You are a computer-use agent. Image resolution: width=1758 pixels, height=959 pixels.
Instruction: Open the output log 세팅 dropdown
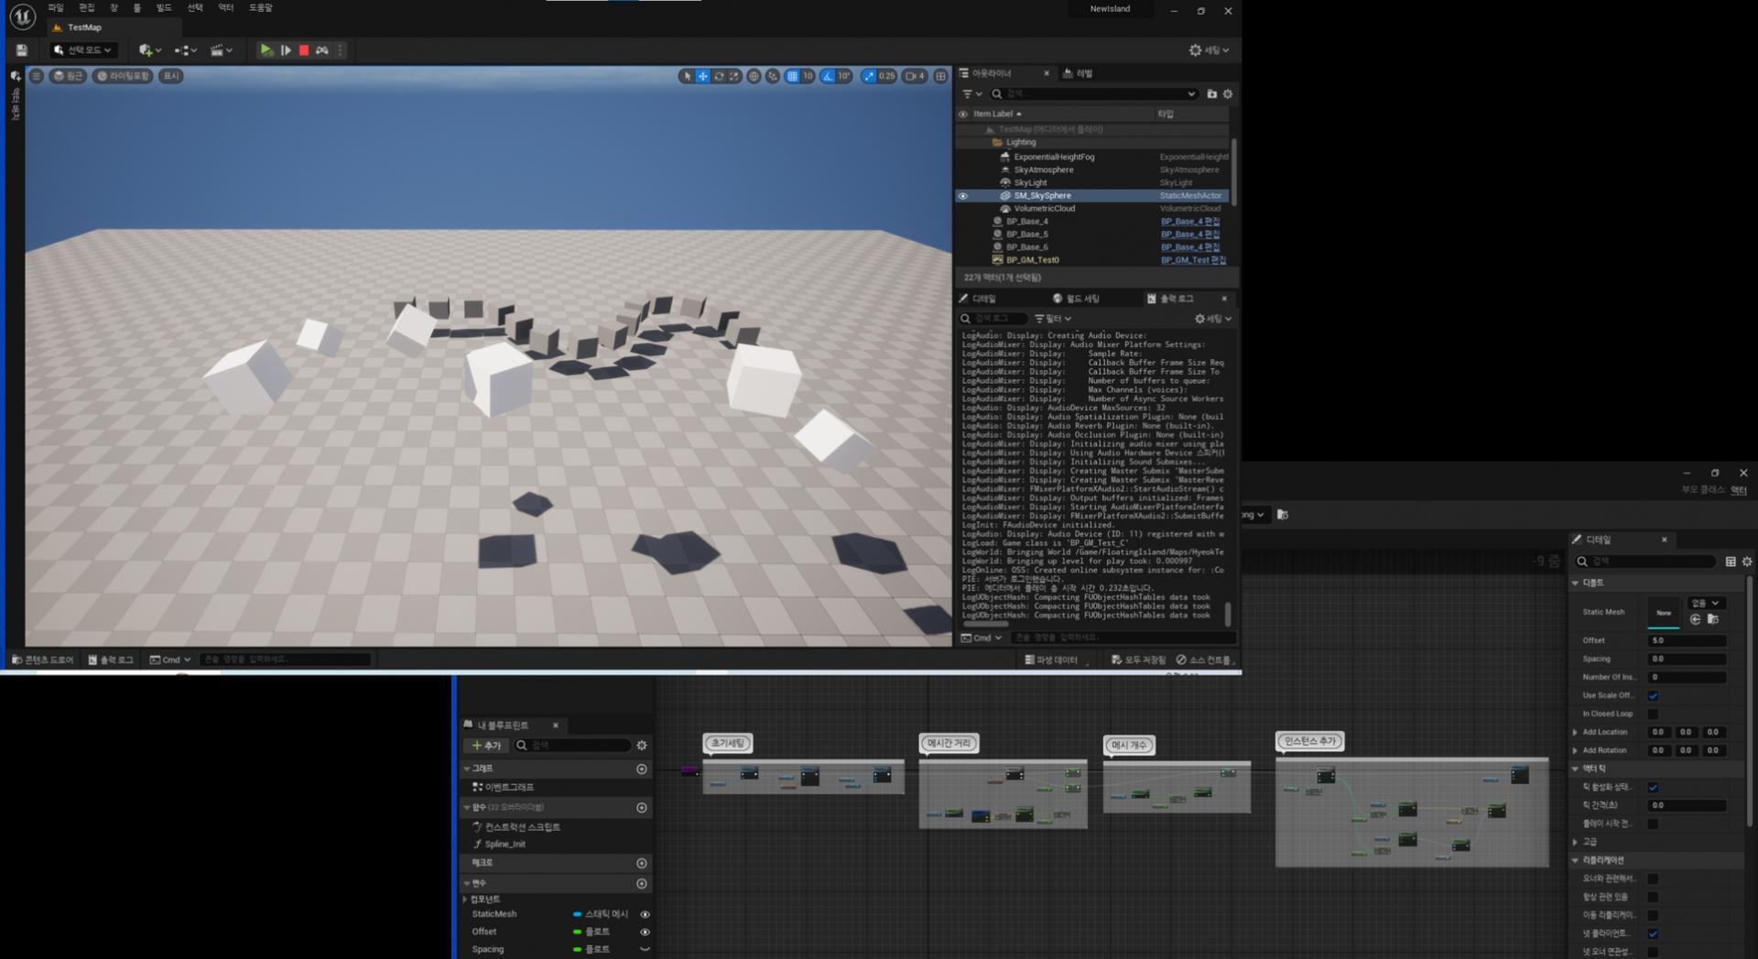(x=1213, y=319)
